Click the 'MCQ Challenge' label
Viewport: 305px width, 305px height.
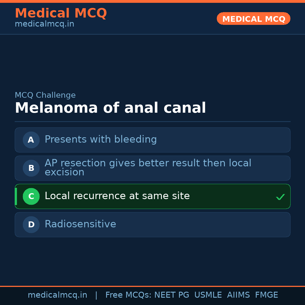tap(45, 95)
